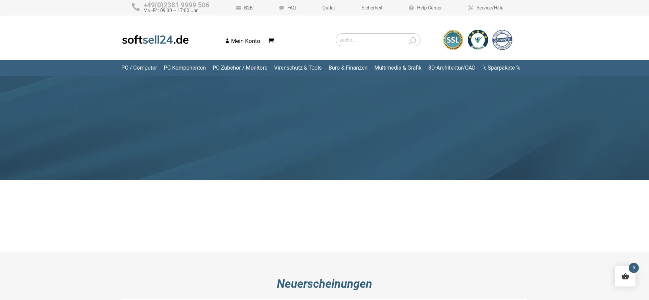Image resolution: width=649 pixels, height=300 pixels.
Task: Click the Trustami star rating badge
Action: pyautogui.click(x=478, y=40)
